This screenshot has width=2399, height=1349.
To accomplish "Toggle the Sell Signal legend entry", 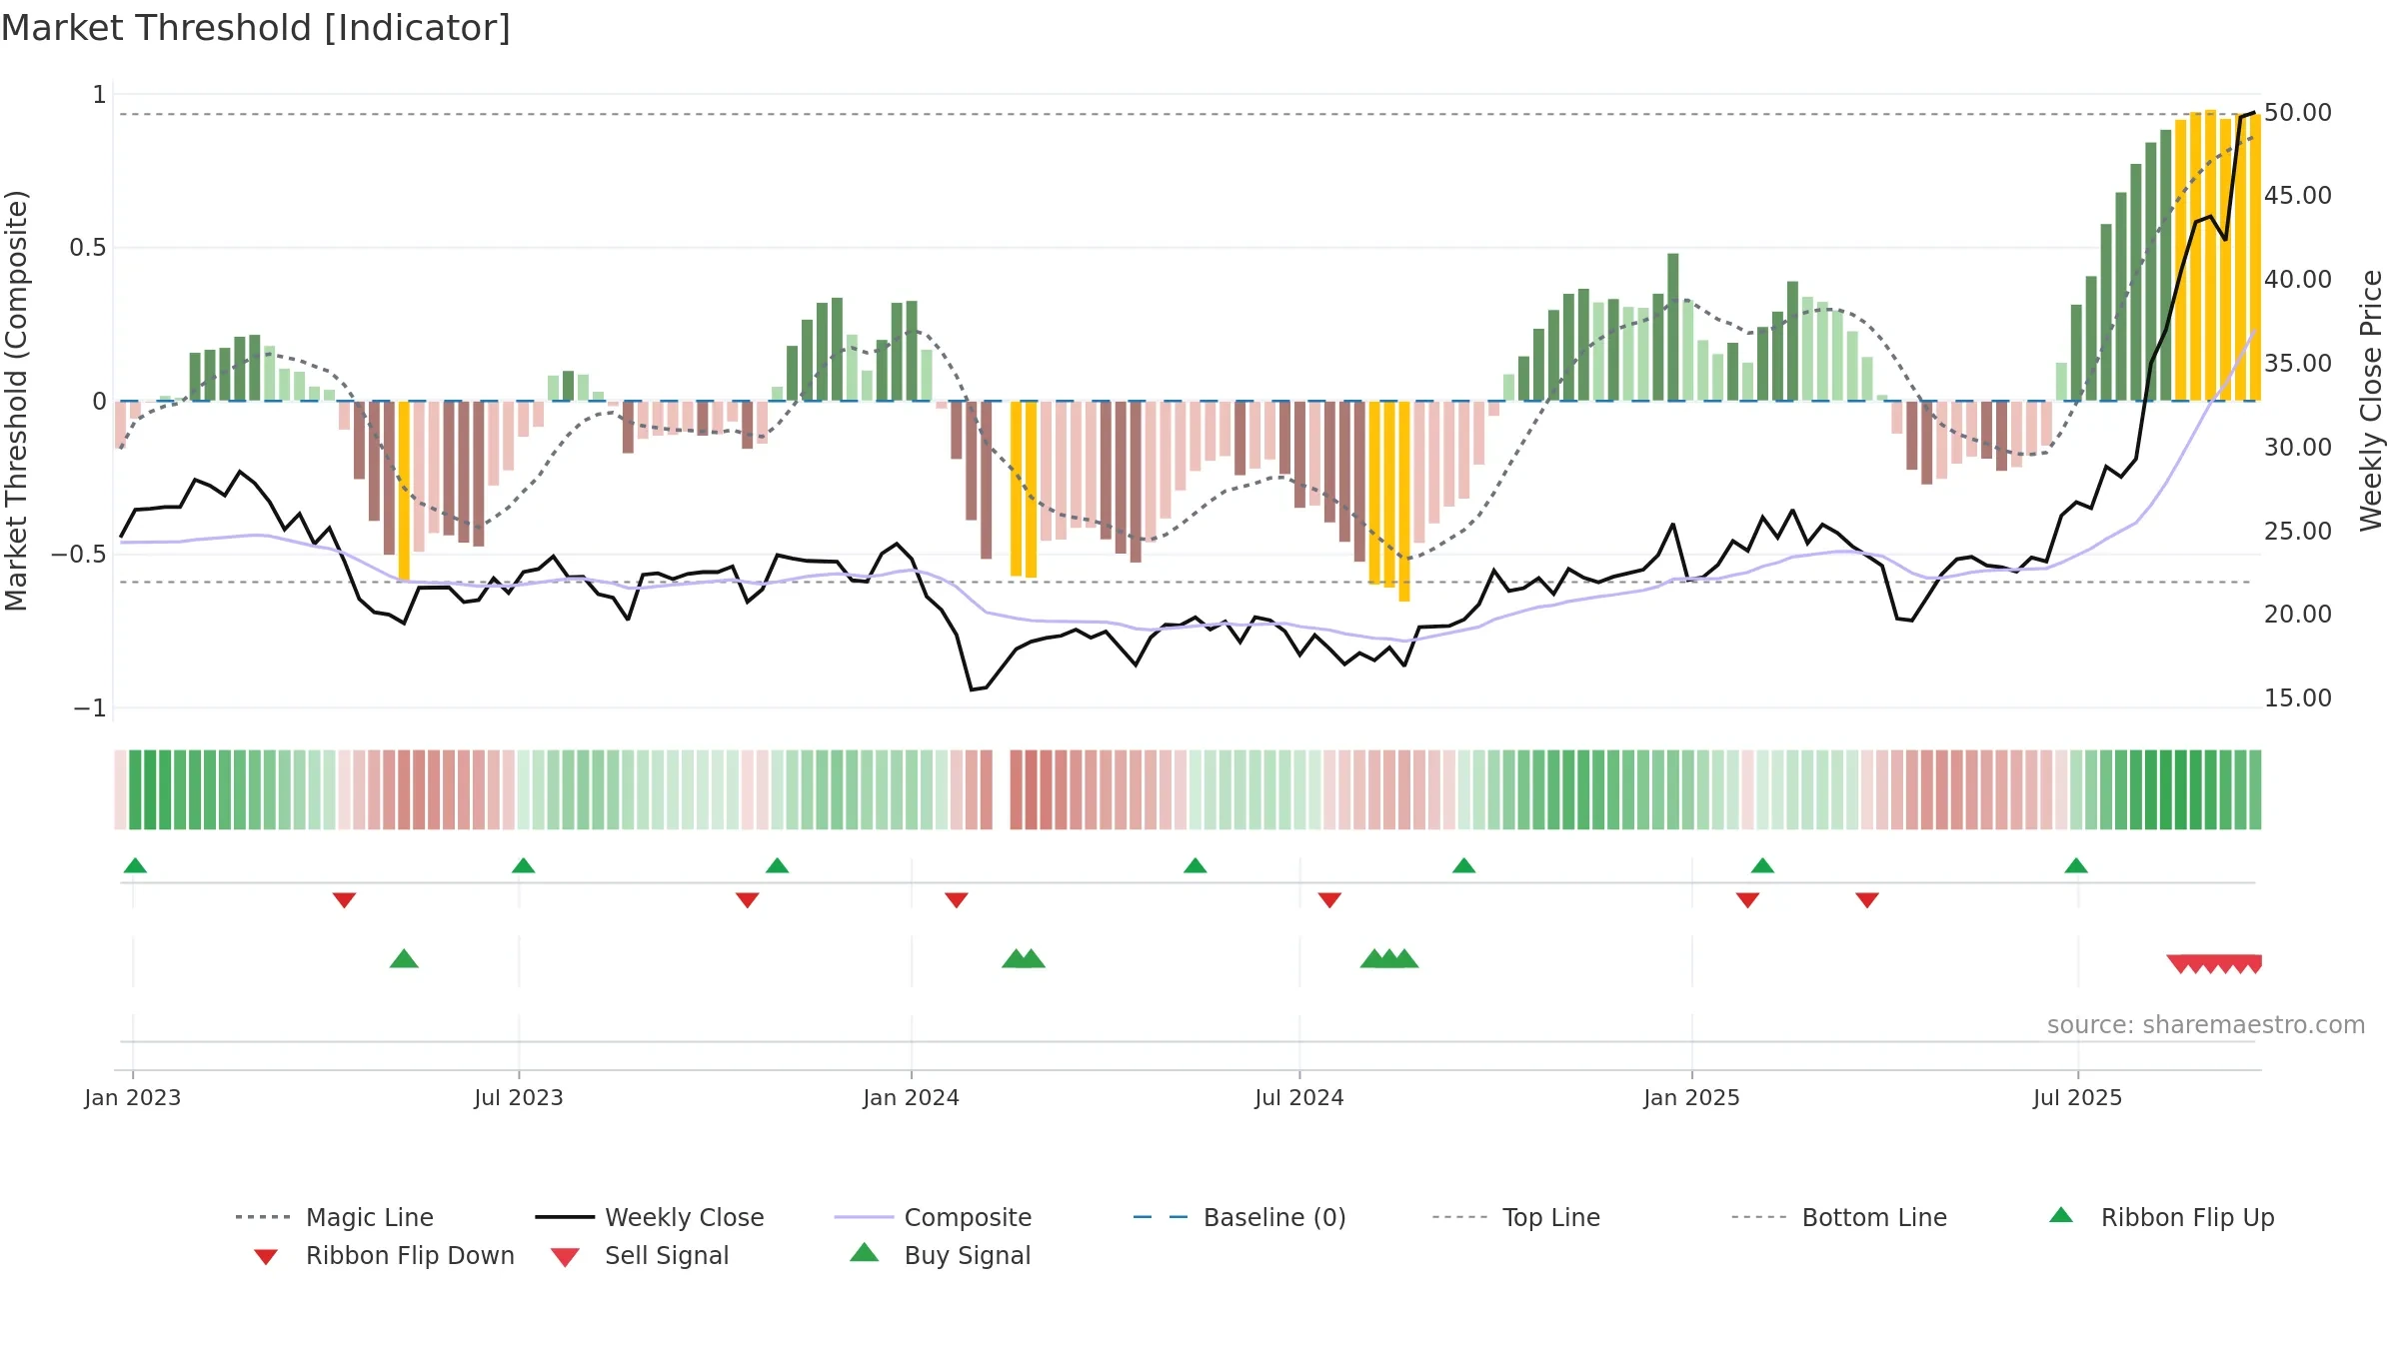I will (640, 1255).
